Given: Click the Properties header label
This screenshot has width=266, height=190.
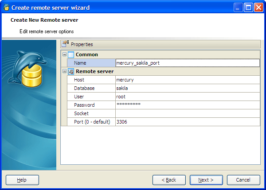Looking at the screenshot, I should click(x=82, y=44).
